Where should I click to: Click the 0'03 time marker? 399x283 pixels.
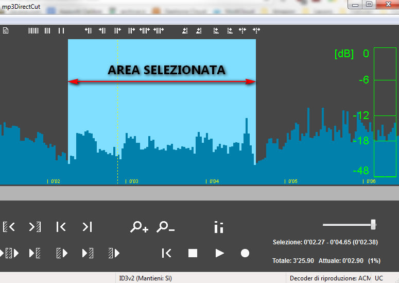click(x=132, y=181)
